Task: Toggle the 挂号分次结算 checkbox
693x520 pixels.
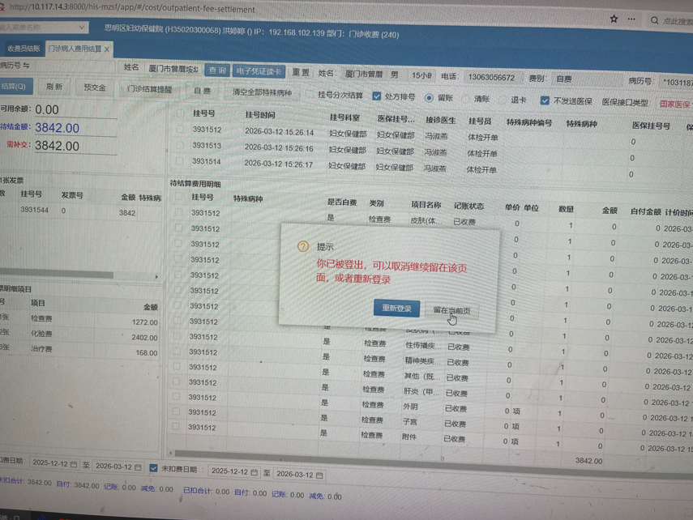Action: coord(310,95)
